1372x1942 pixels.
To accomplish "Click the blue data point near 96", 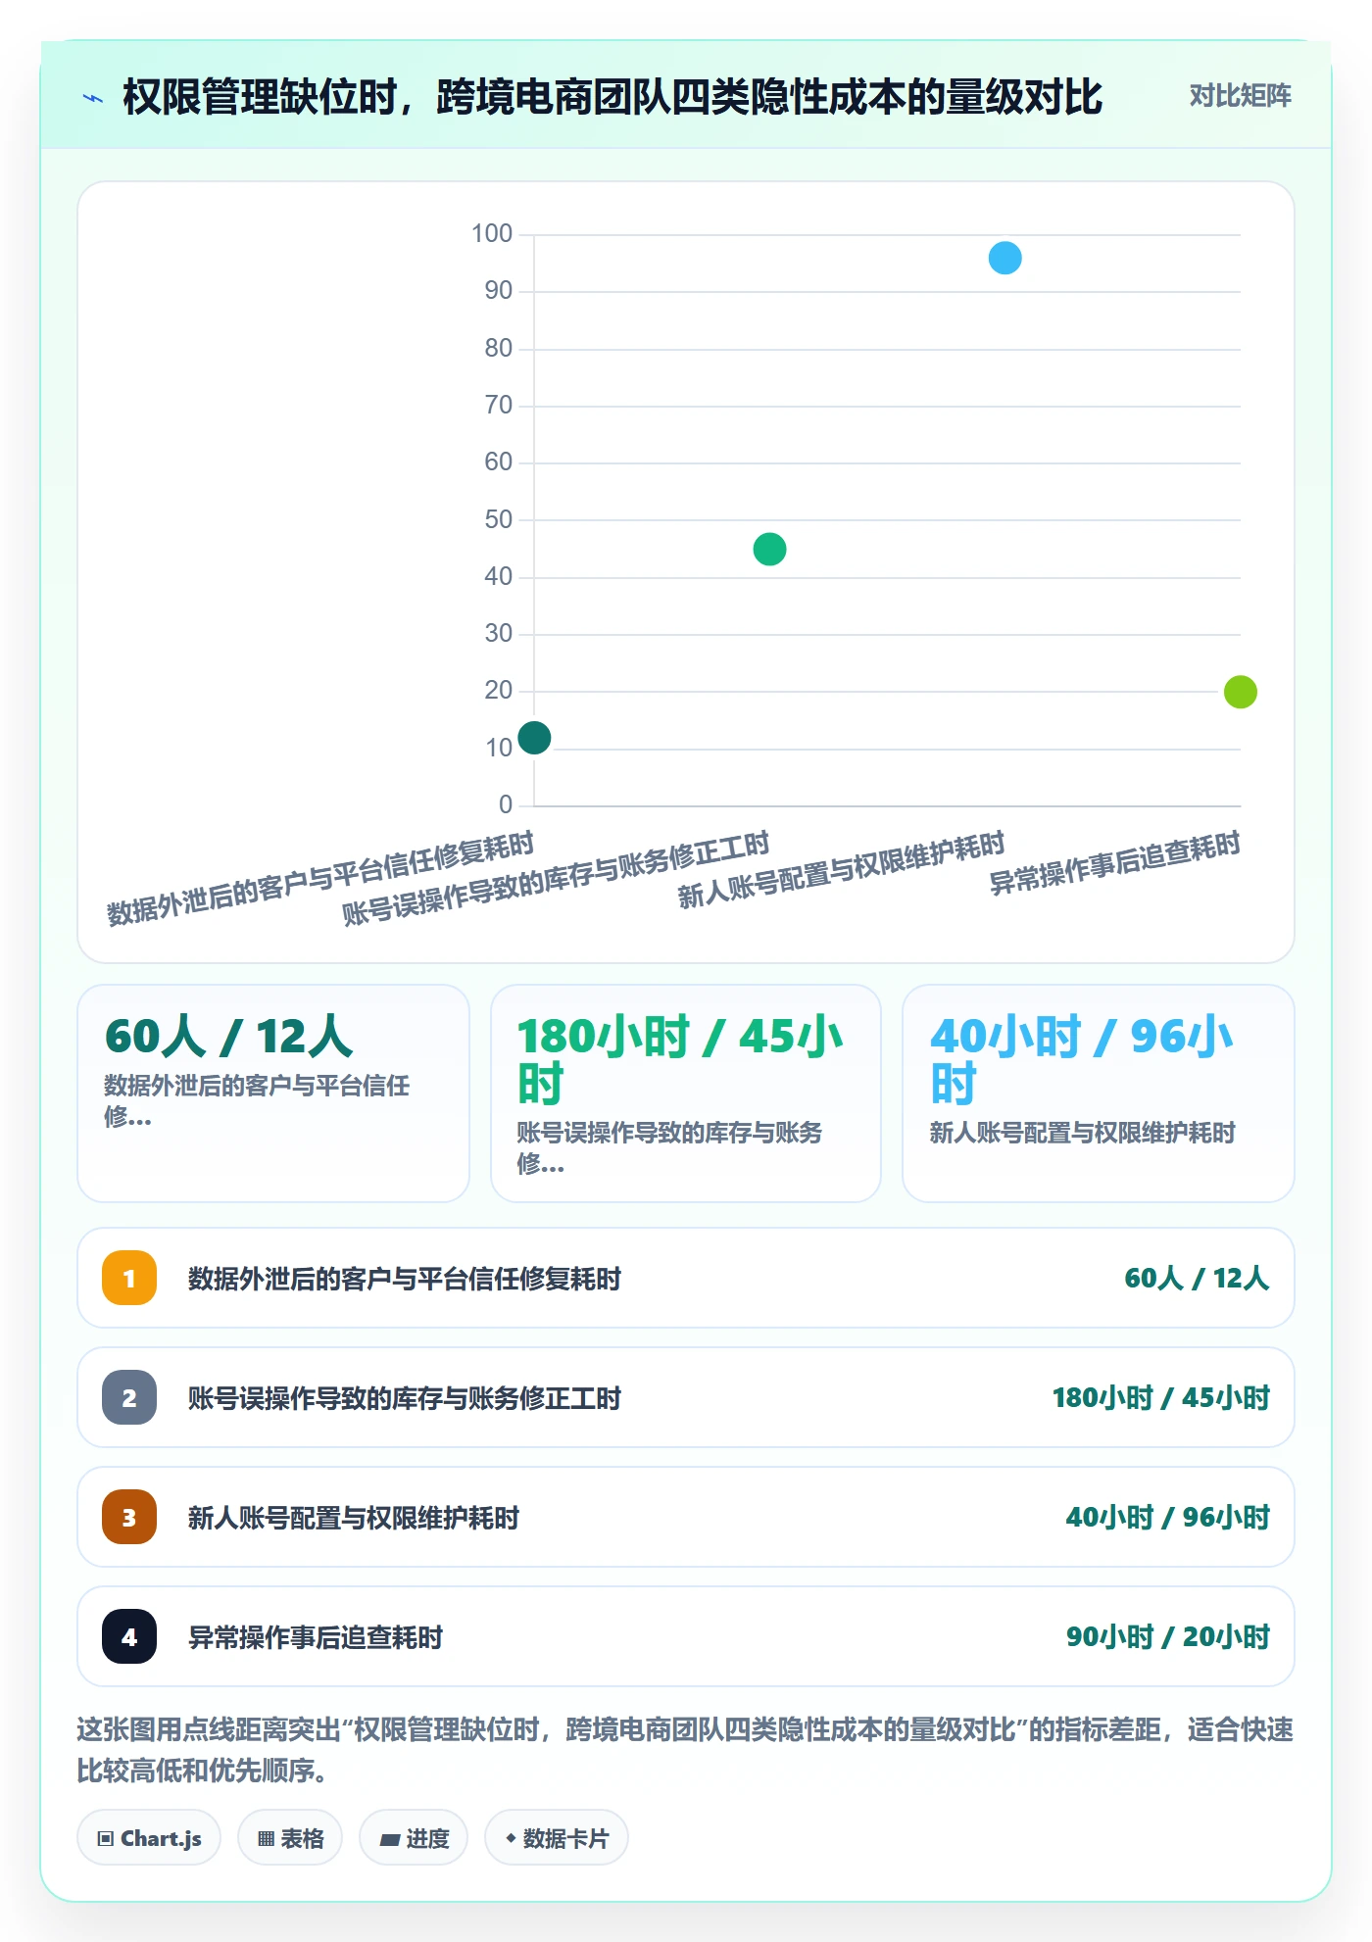I will click(1004, 259).
